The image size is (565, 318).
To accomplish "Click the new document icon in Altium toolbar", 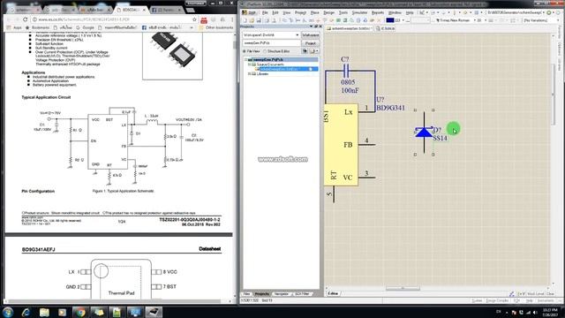I will [245, 20].
